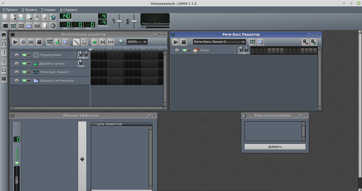Stop playback in Song Editor

click(39, 42)
